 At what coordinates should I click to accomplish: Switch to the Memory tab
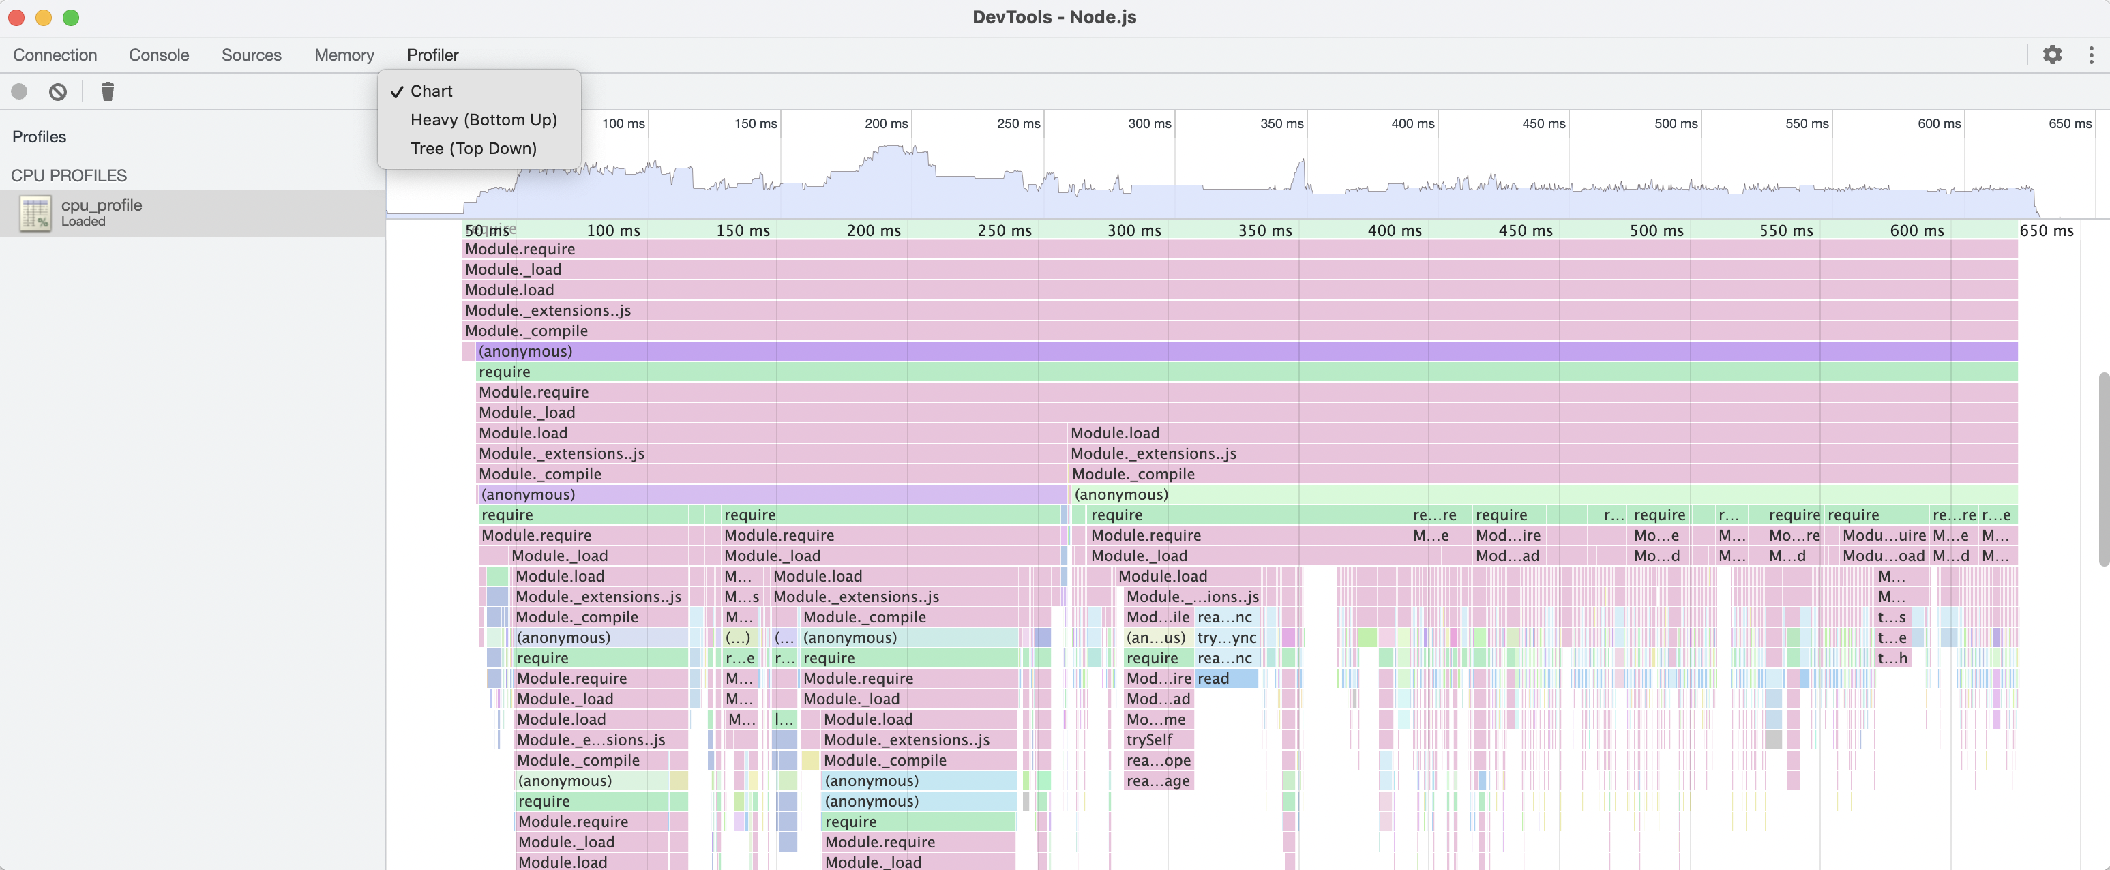(344, 55)
